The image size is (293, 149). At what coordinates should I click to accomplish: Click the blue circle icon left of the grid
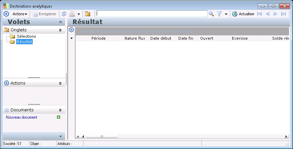pos(71,30)
